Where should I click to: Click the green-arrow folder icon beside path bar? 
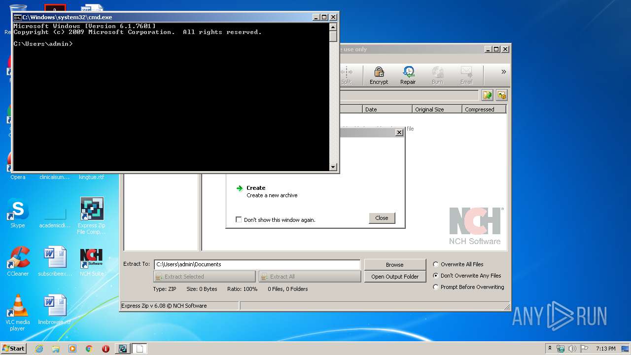(488, 95)
